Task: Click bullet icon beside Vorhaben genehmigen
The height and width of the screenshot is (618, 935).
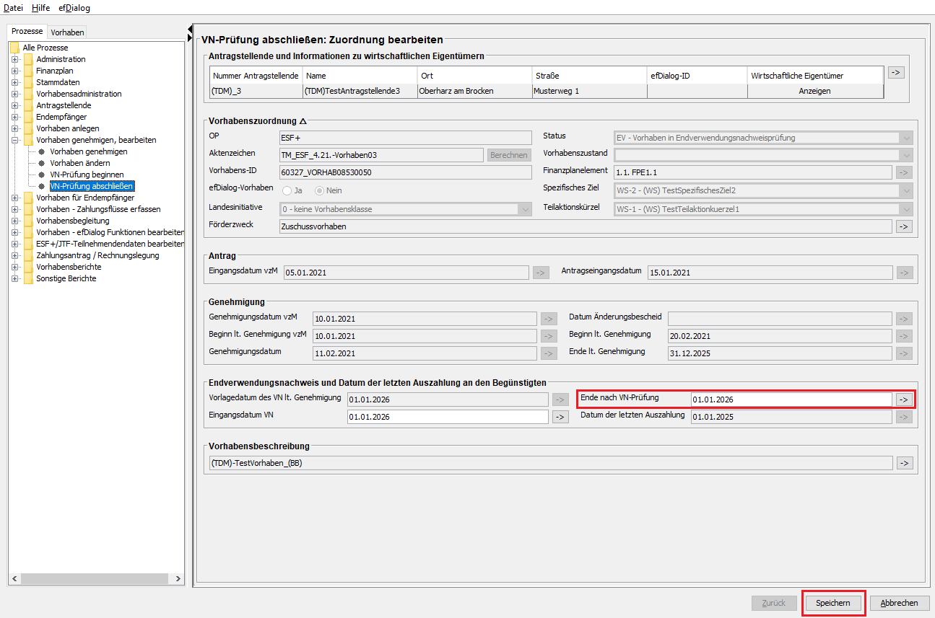Action: tap(42, 151)
